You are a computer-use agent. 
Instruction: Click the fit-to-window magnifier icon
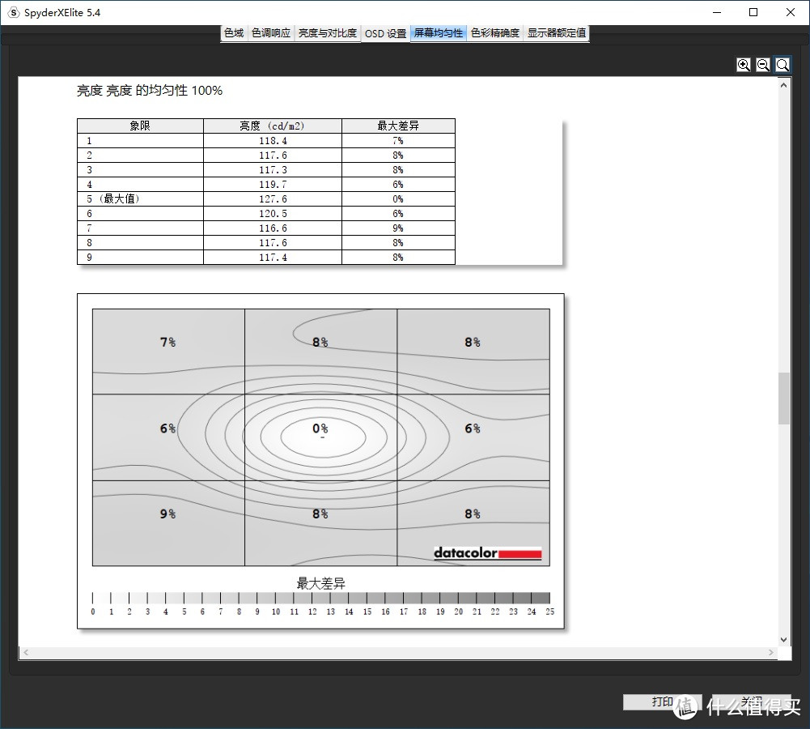pos(782,65)
